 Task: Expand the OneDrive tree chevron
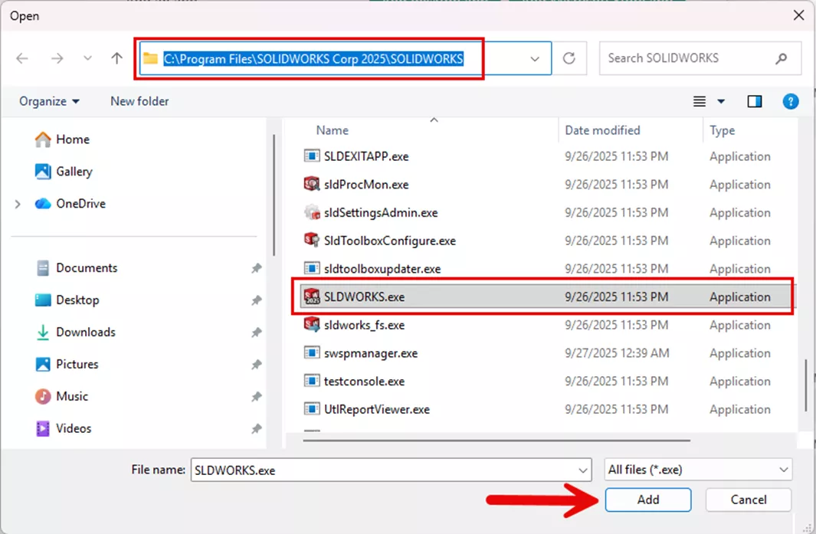tap(17, 203)
